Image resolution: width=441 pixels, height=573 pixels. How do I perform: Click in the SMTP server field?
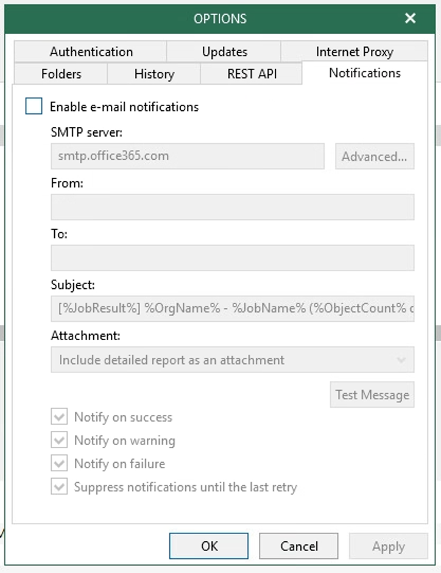pyautogui.click(x=188, y=156)
